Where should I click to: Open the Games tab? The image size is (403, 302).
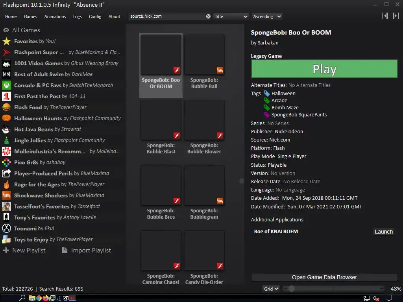30,17
